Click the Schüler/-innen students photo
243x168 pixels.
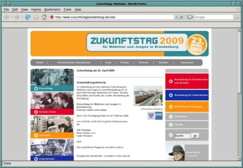[x=52, y=100]
